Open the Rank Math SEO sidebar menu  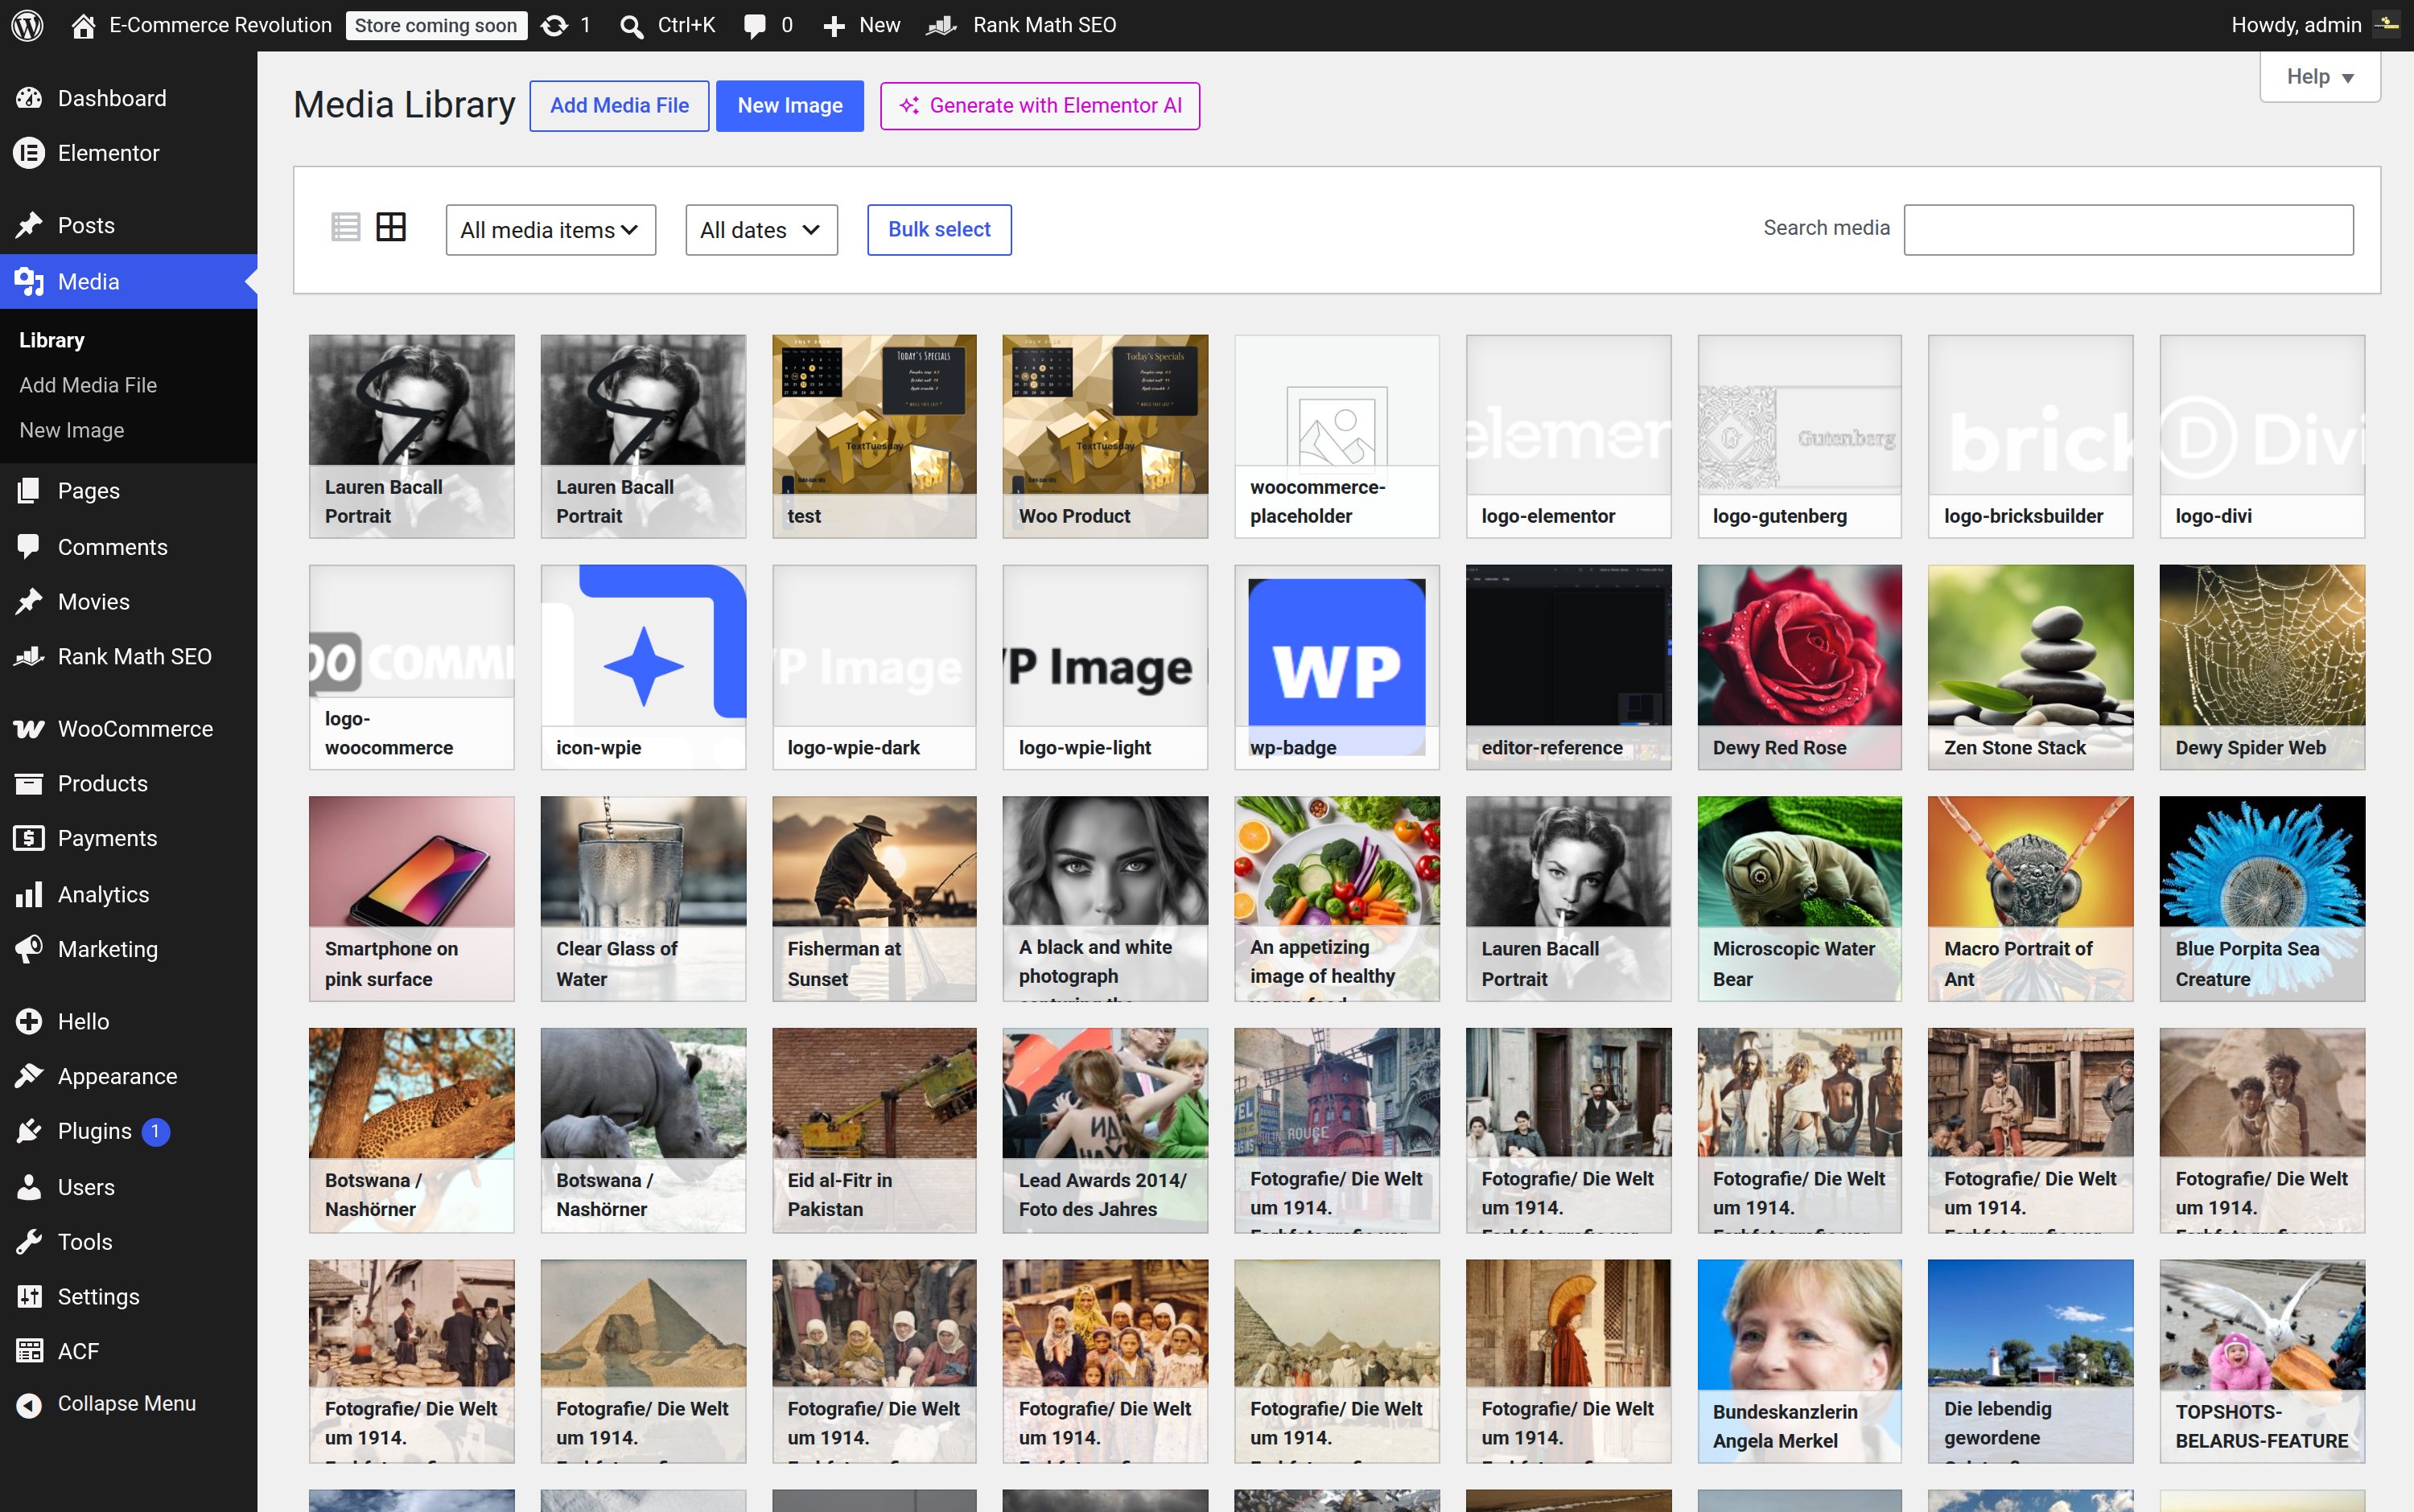click(128, 656)
